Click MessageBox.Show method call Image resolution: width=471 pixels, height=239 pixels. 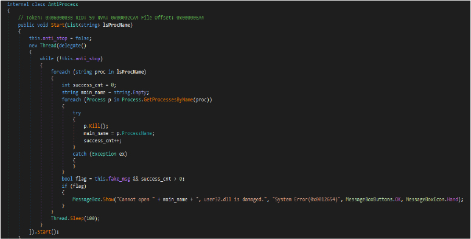click(93, 199)
